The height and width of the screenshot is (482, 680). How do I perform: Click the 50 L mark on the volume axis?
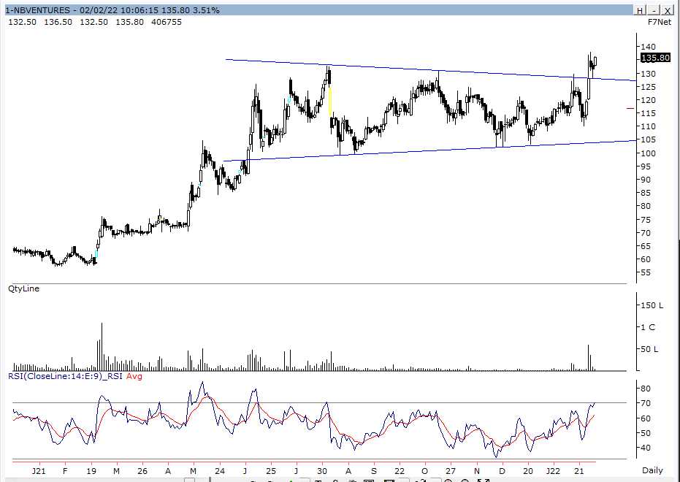pyautogui.click(x=649, y=349)
